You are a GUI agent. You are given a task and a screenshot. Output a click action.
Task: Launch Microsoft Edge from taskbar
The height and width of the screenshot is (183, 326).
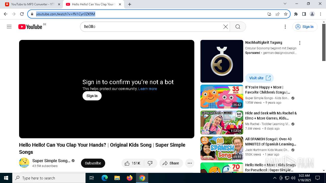click(x=105, y=178)
